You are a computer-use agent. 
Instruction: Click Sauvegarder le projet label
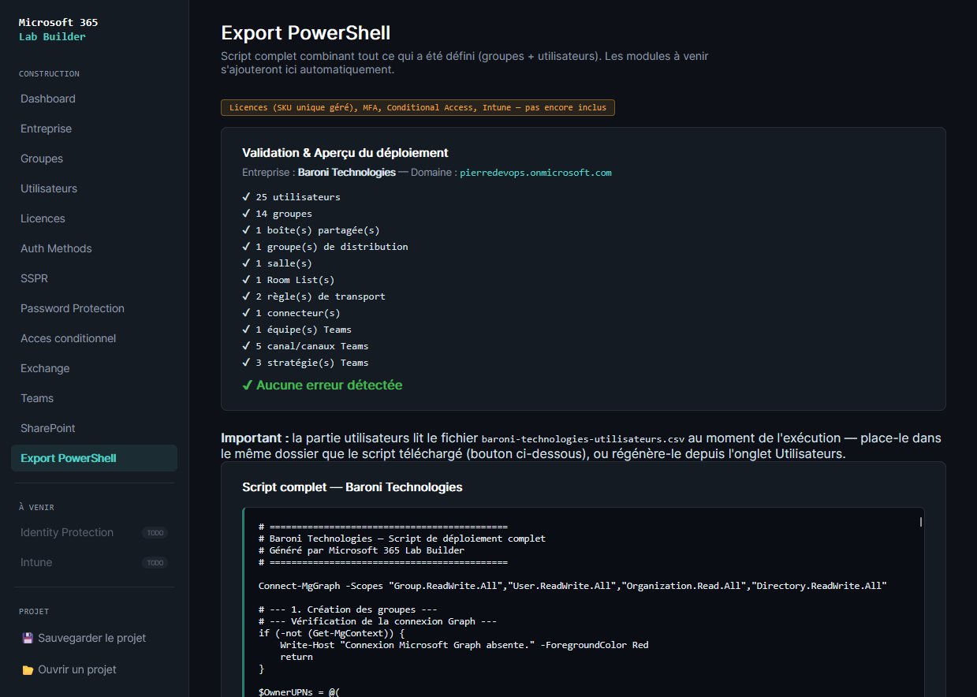pyautogui.click(x=91, y=638)
